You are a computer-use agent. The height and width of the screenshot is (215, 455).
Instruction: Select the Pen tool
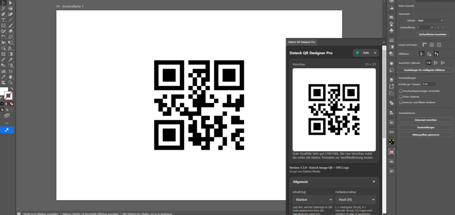4,14
